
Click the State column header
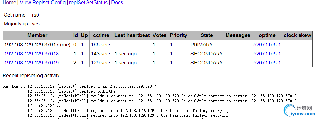tap(206, 35)
